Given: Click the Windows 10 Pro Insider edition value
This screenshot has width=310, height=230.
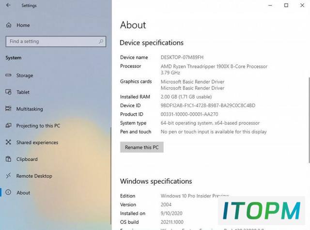Looking at the screenshot, I should pos(195,196).
